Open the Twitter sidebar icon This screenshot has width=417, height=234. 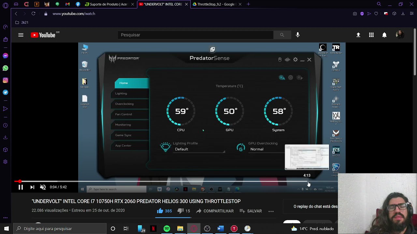(x=5, y=92)
